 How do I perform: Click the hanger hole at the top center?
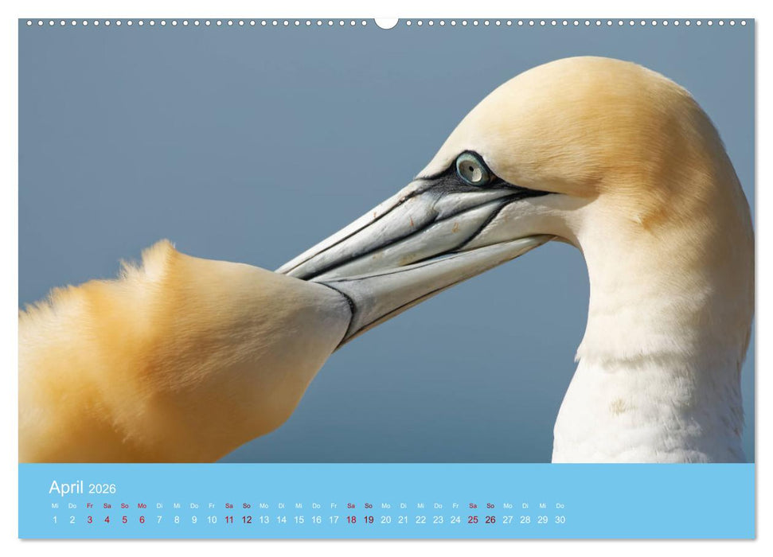point(386,20)
